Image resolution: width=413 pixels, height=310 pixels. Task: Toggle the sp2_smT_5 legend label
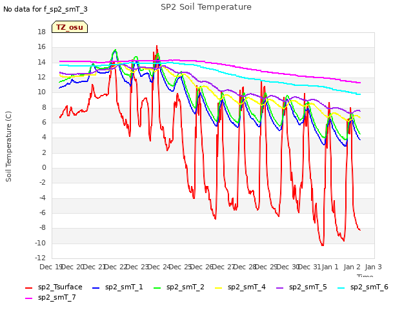click(x=308, y=287)
